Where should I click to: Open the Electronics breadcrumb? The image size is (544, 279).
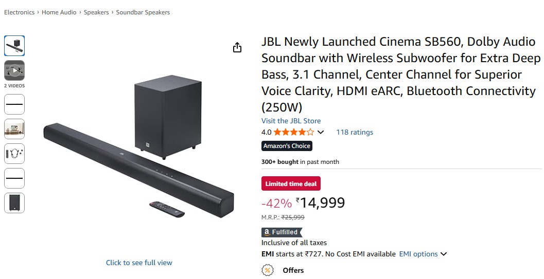pyautogui.click(x=20, y=12)
